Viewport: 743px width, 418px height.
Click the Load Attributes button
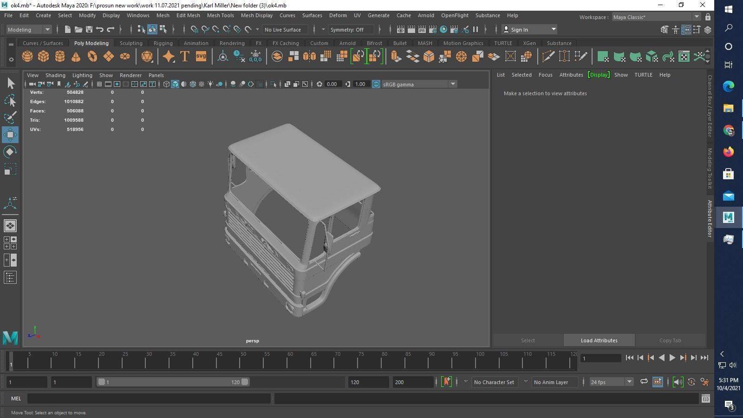(x=599, y=340)
